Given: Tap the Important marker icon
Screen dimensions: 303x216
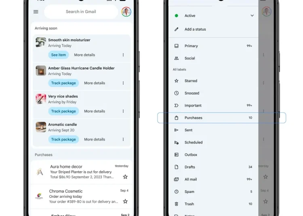Looking at the screenshot, I should tap(176, 106).
